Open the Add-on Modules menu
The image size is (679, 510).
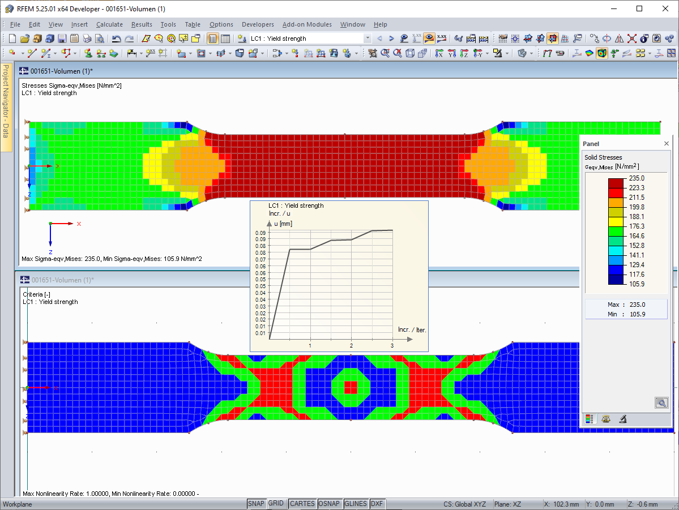[307, 24]
